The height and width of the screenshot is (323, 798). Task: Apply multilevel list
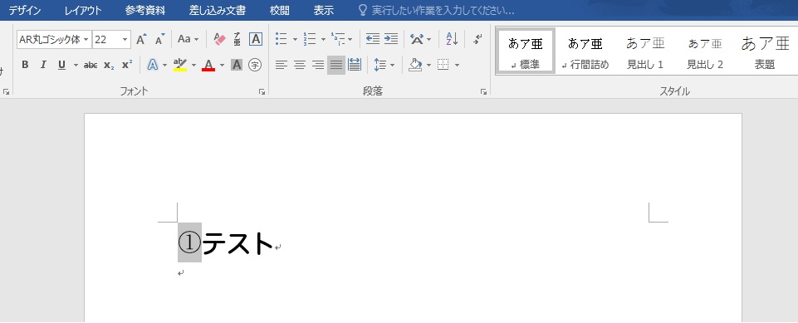[x=337, y=39]
